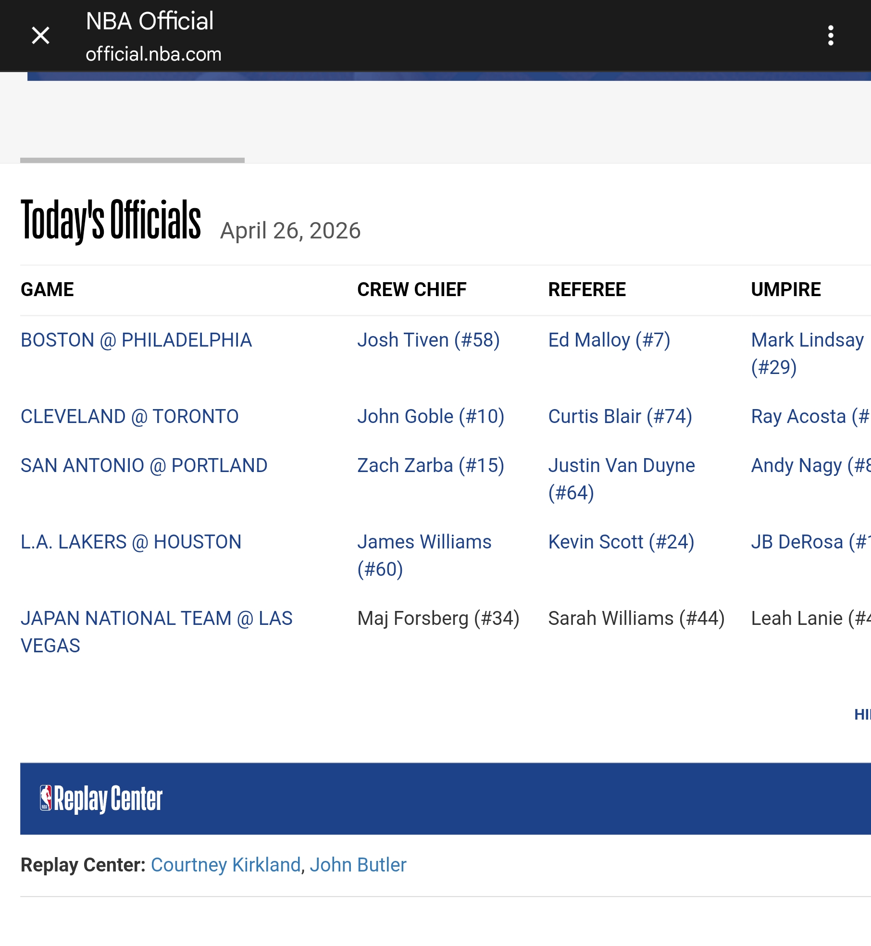View James Williams (#60) profile
Viewport: 871px width, 946px height.
point(424,555)
